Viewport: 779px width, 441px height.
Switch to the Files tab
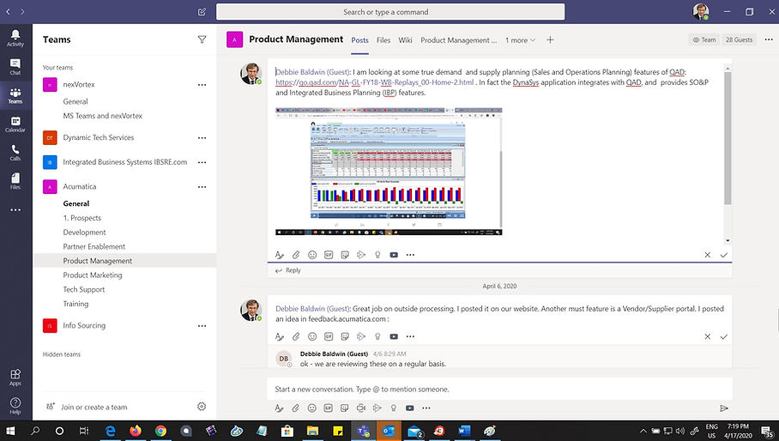pyautogui.click(x=383, y=40)
